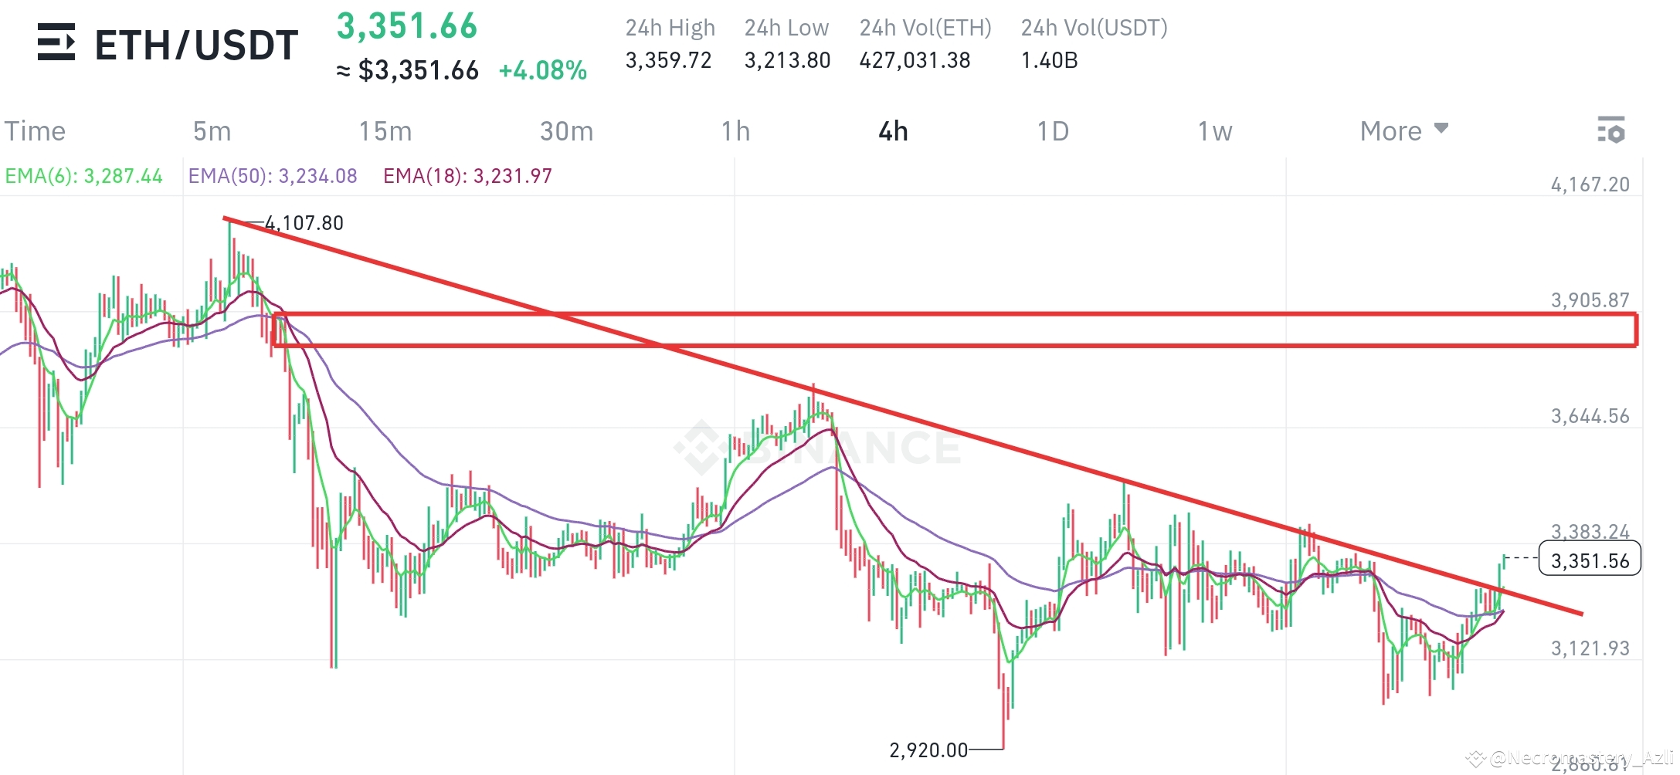This screenshot has width=1680, height=775.
Task: Select the 15m interval tab
Action: [385, 130]
